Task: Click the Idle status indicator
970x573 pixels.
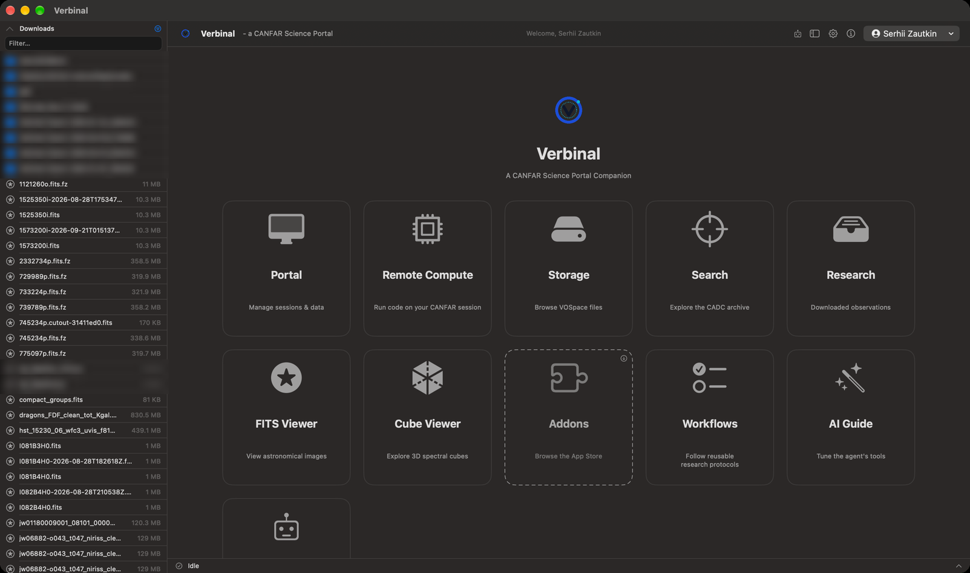Action: pyautogui.click(x=188, y=566)
